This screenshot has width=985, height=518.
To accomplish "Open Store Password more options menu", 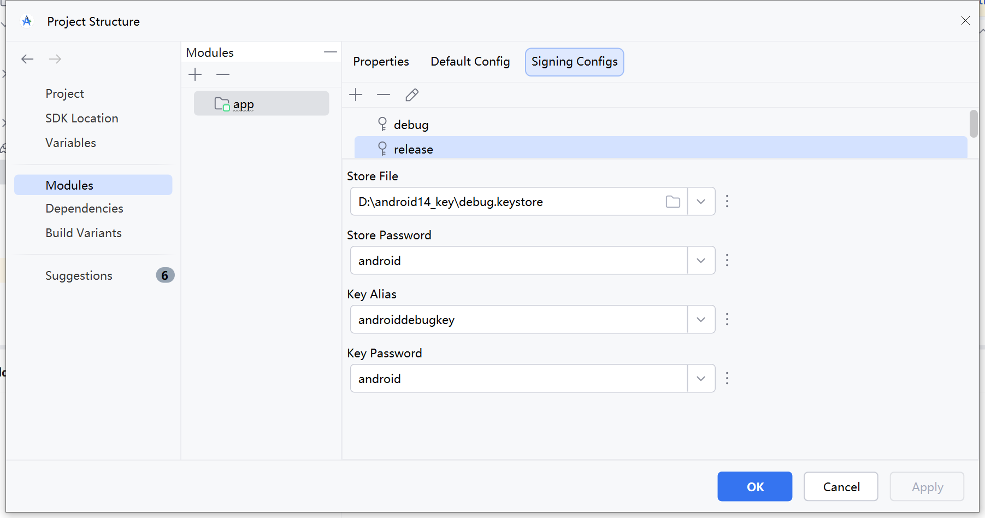I will [727, 260].
